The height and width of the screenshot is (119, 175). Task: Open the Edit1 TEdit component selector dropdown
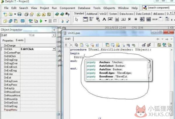pyautogui.click(x=54, y=35)
